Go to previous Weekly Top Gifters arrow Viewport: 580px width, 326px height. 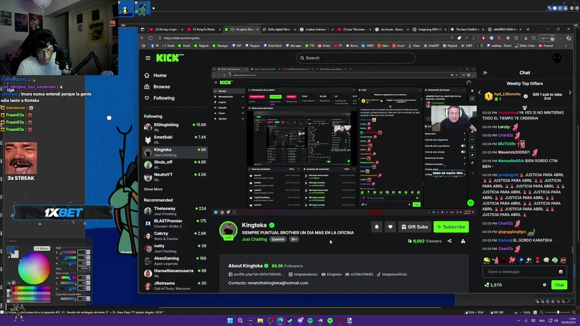479,93
